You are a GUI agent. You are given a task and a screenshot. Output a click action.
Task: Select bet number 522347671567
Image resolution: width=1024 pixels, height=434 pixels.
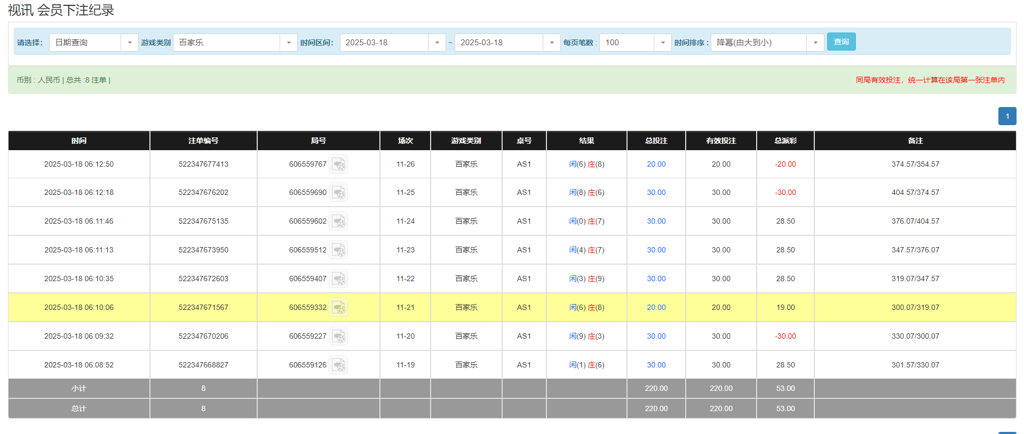point(203,308)
